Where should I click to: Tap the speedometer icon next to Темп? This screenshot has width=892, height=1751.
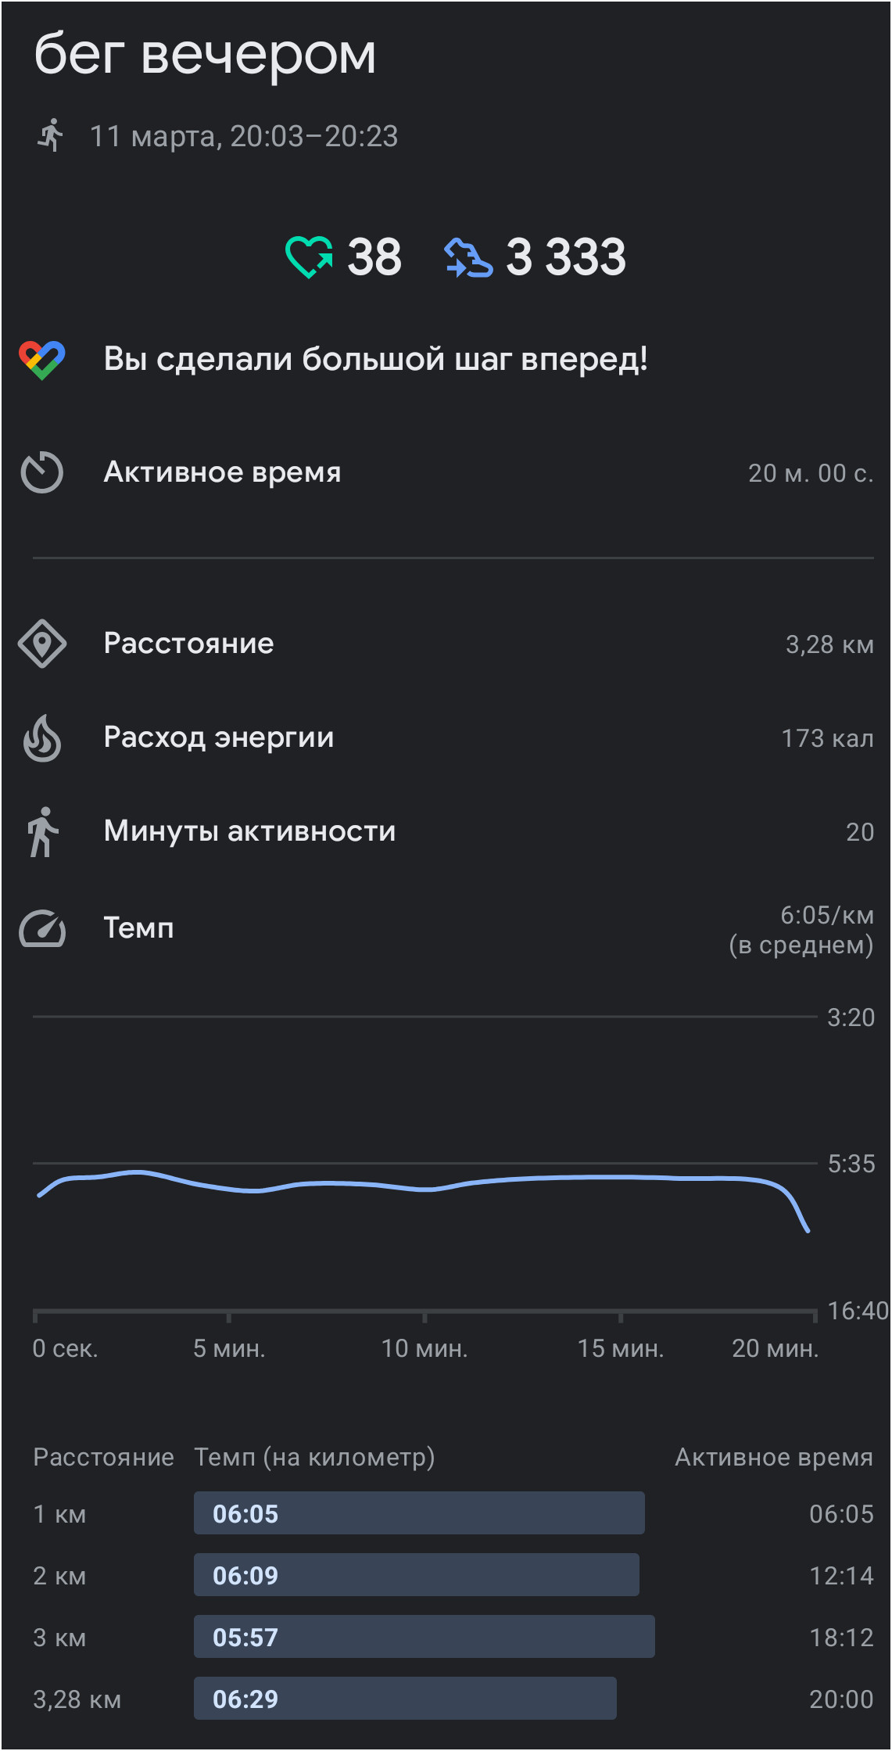click(x=42, y=928)
